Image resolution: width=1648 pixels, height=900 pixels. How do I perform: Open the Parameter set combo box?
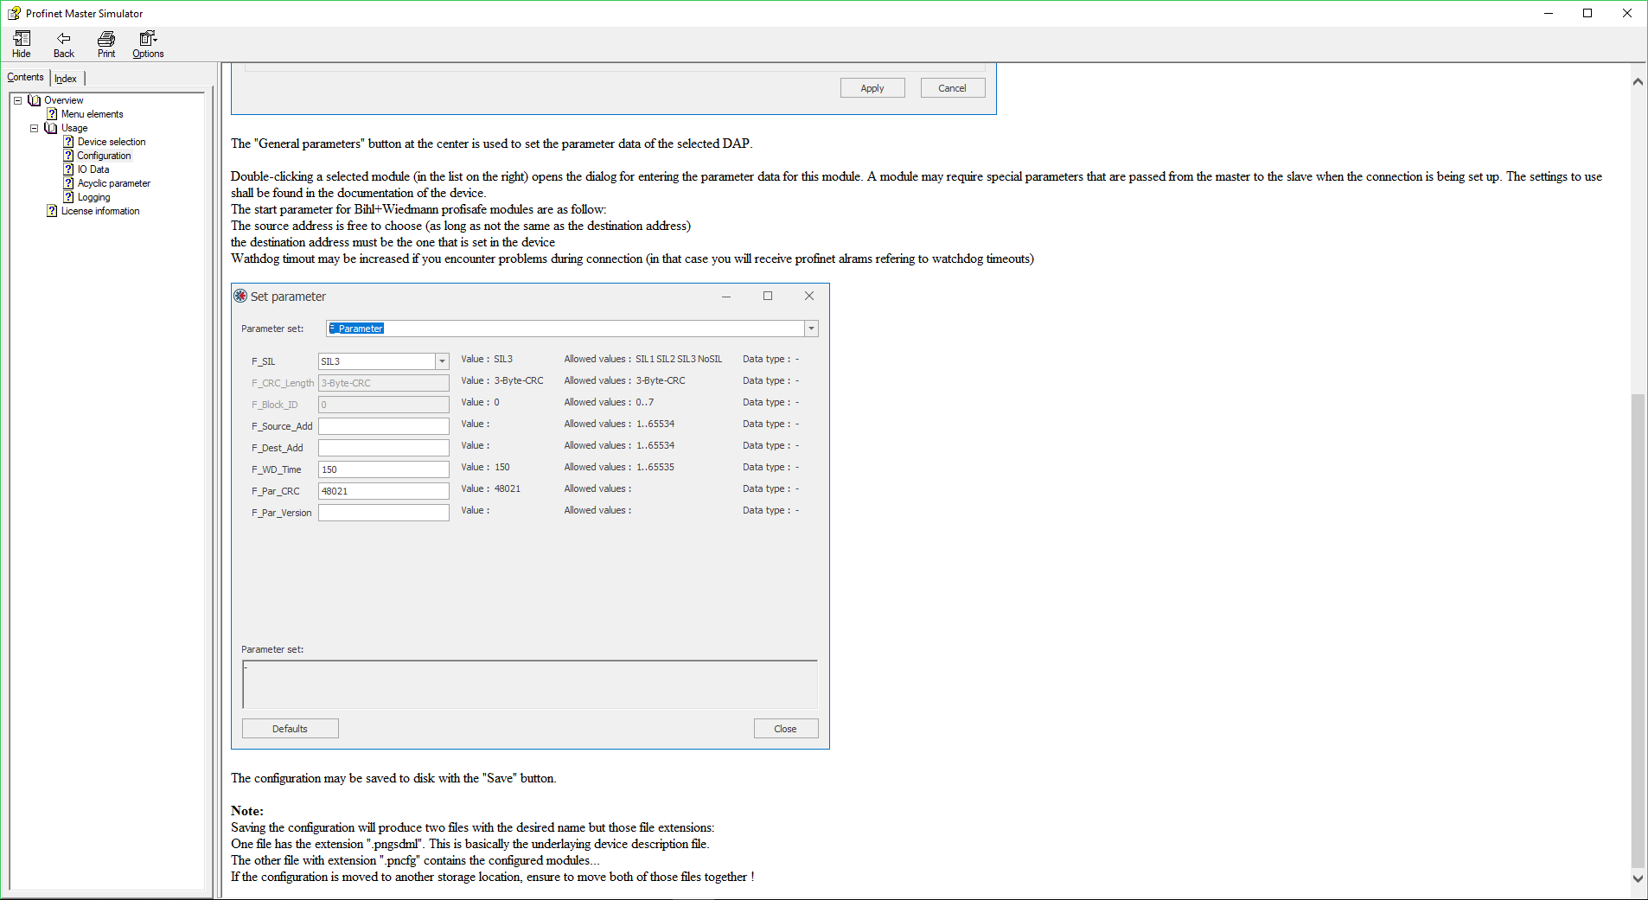click(x=809, y=329)
